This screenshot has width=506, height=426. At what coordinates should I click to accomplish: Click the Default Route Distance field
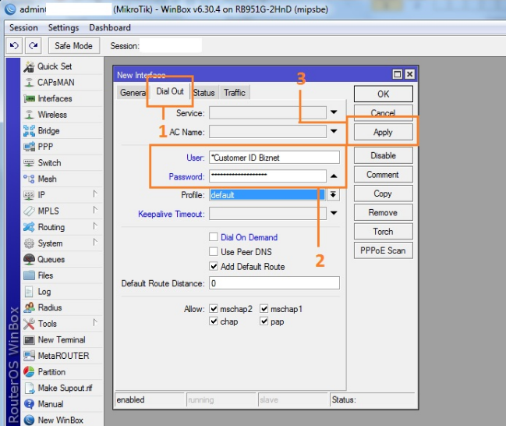[274, 283]
